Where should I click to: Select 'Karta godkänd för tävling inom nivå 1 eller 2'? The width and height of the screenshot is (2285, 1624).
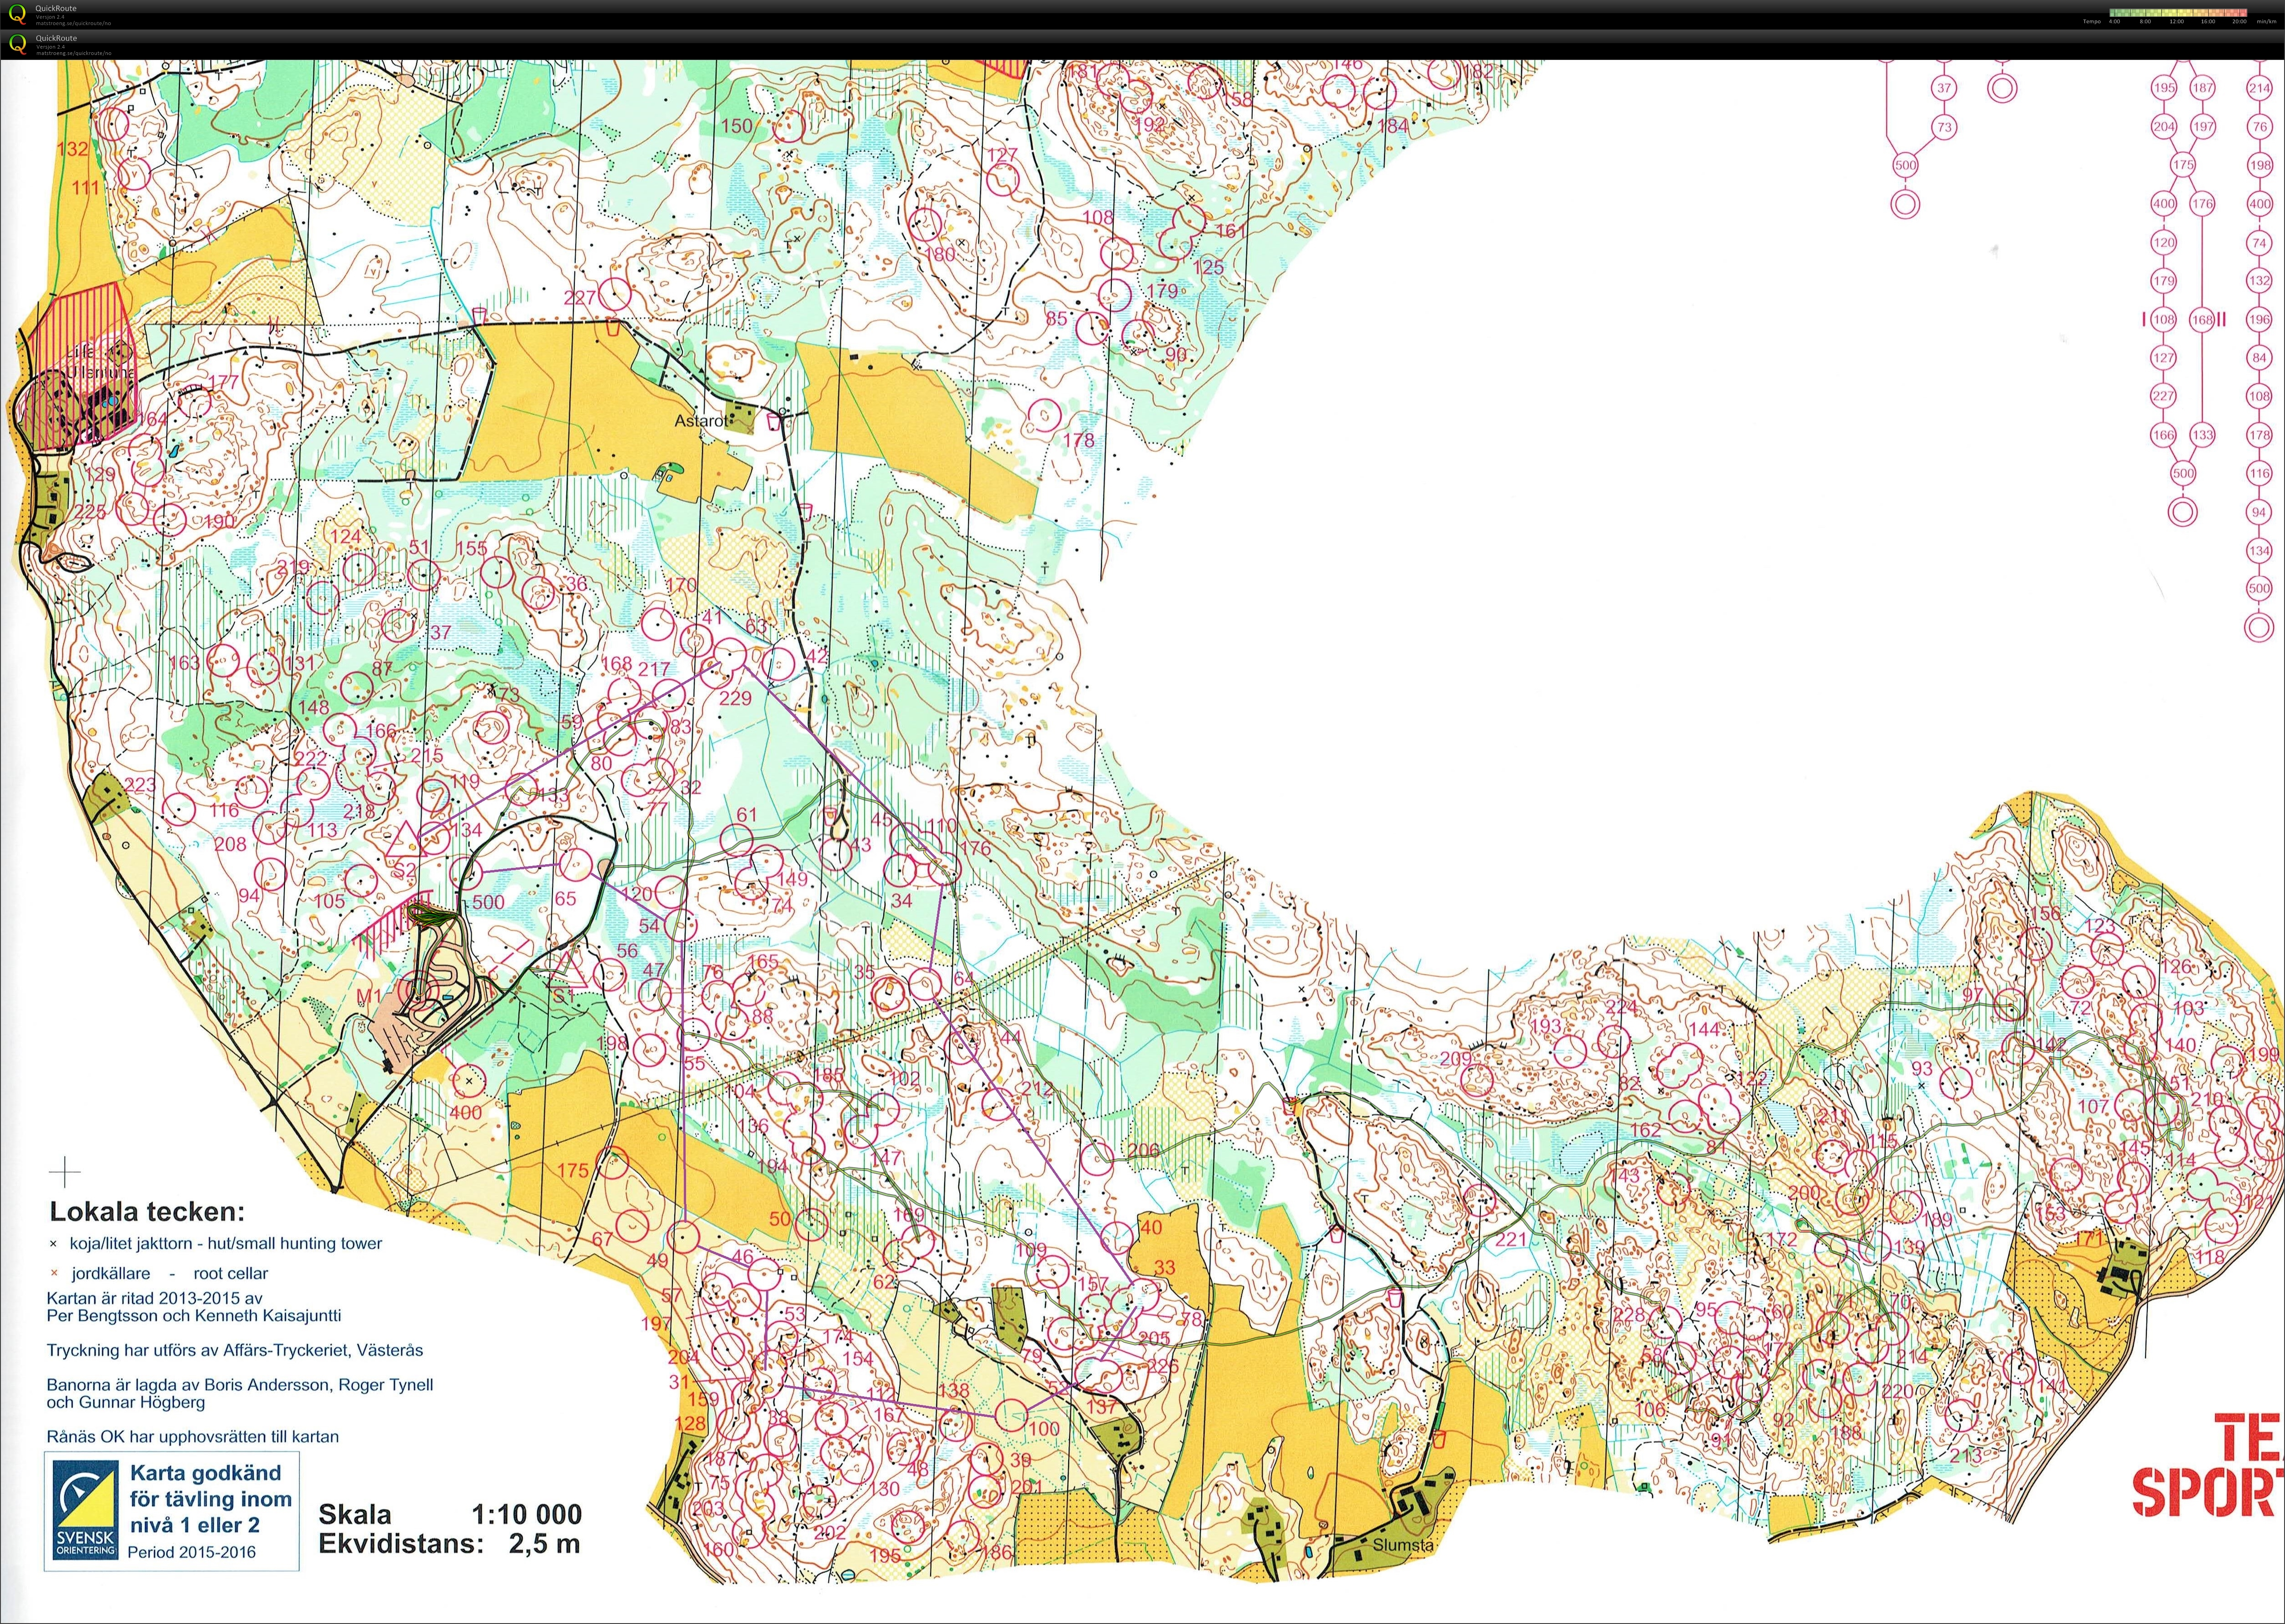coord(210,1498)
